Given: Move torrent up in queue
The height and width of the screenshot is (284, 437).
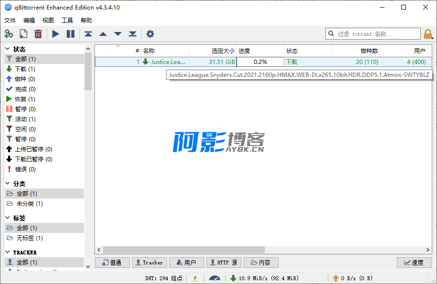Looking at the screenshot, I should click(x=103, y=34).
